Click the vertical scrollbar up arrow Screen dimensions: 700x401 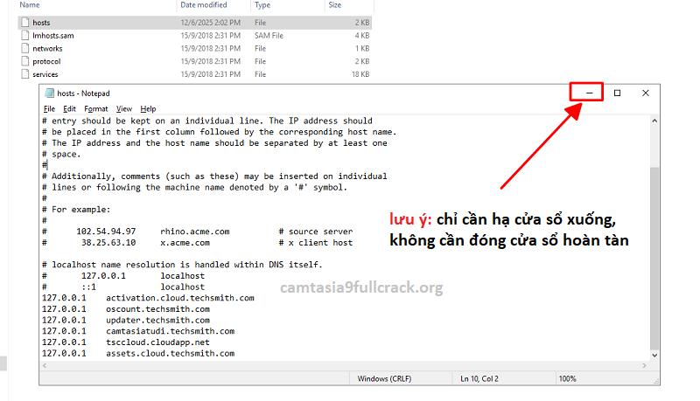(654, 121)
